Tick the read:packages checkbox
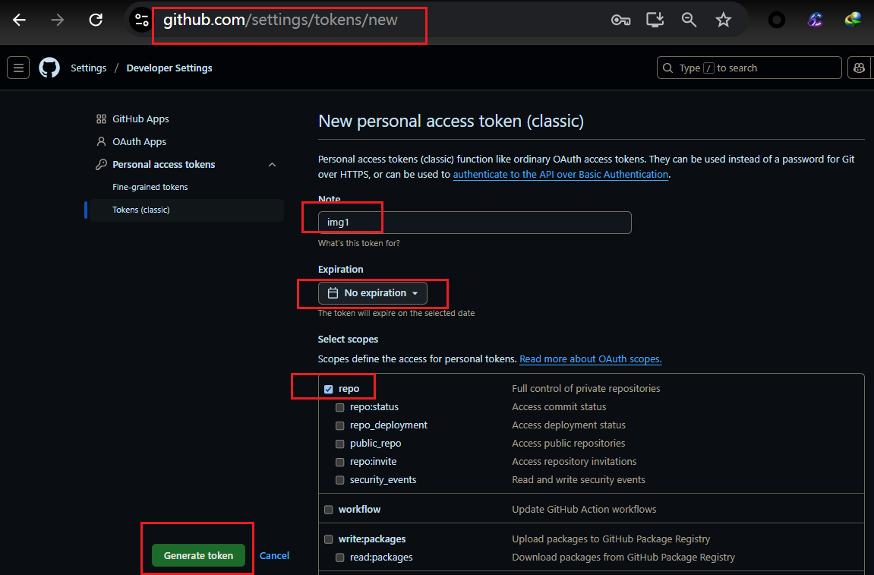Screen dimensions: 874x575 pos(339,558)
